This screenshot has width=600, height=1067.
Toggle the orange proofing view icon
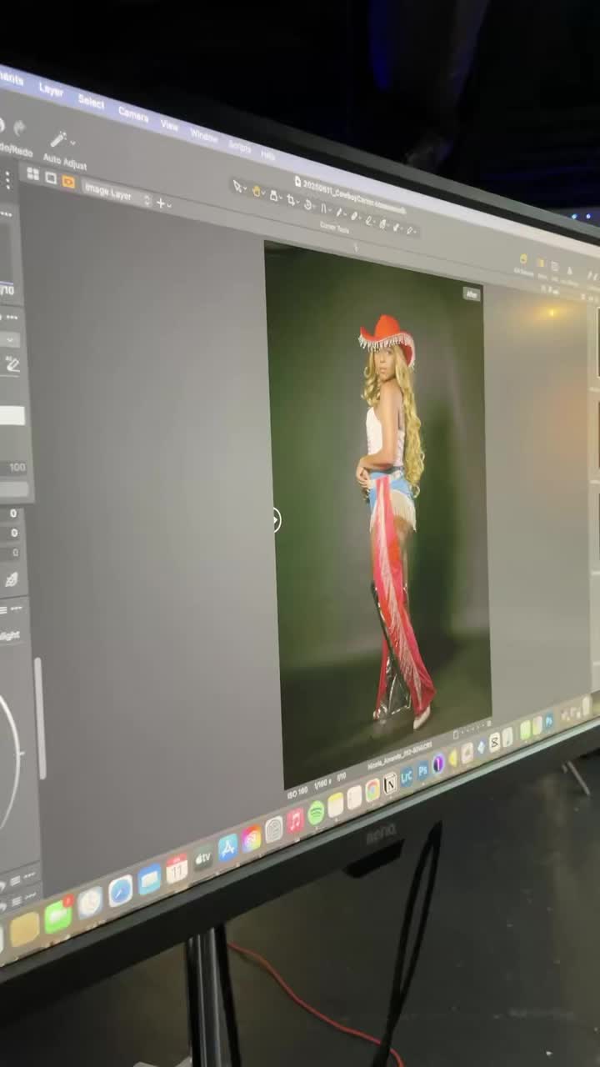pos(68,182)
